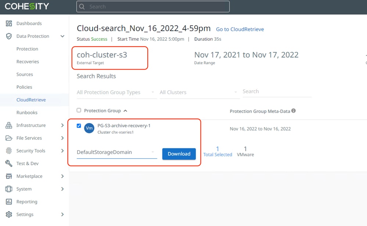Click the coh-cluster-s3 external target name

pyautogui.click(x=102, y=55)
